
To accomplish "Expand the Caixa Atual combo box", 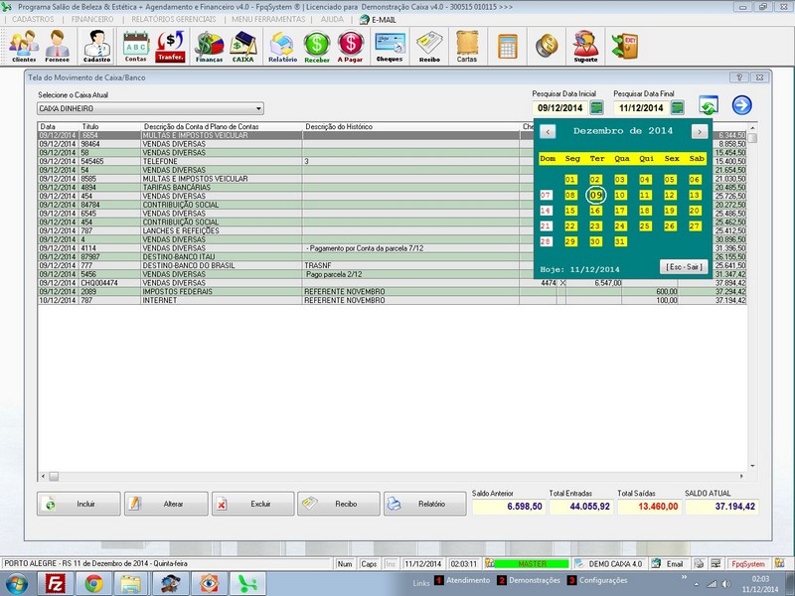I will 258,108.
